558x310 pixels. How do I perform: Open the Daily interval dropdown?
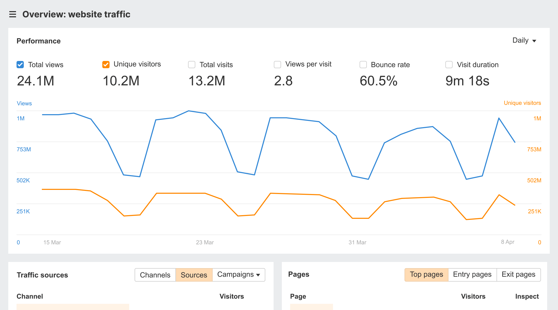click(x=524, y=41)
